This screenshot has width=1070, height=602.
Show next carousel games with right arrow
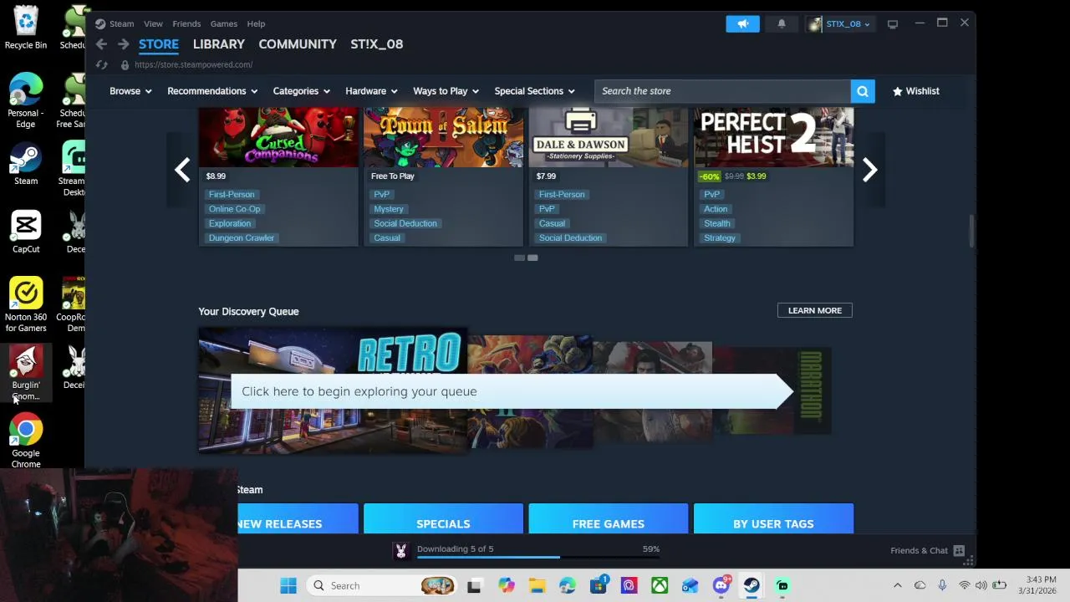click(x=869, y=170)
